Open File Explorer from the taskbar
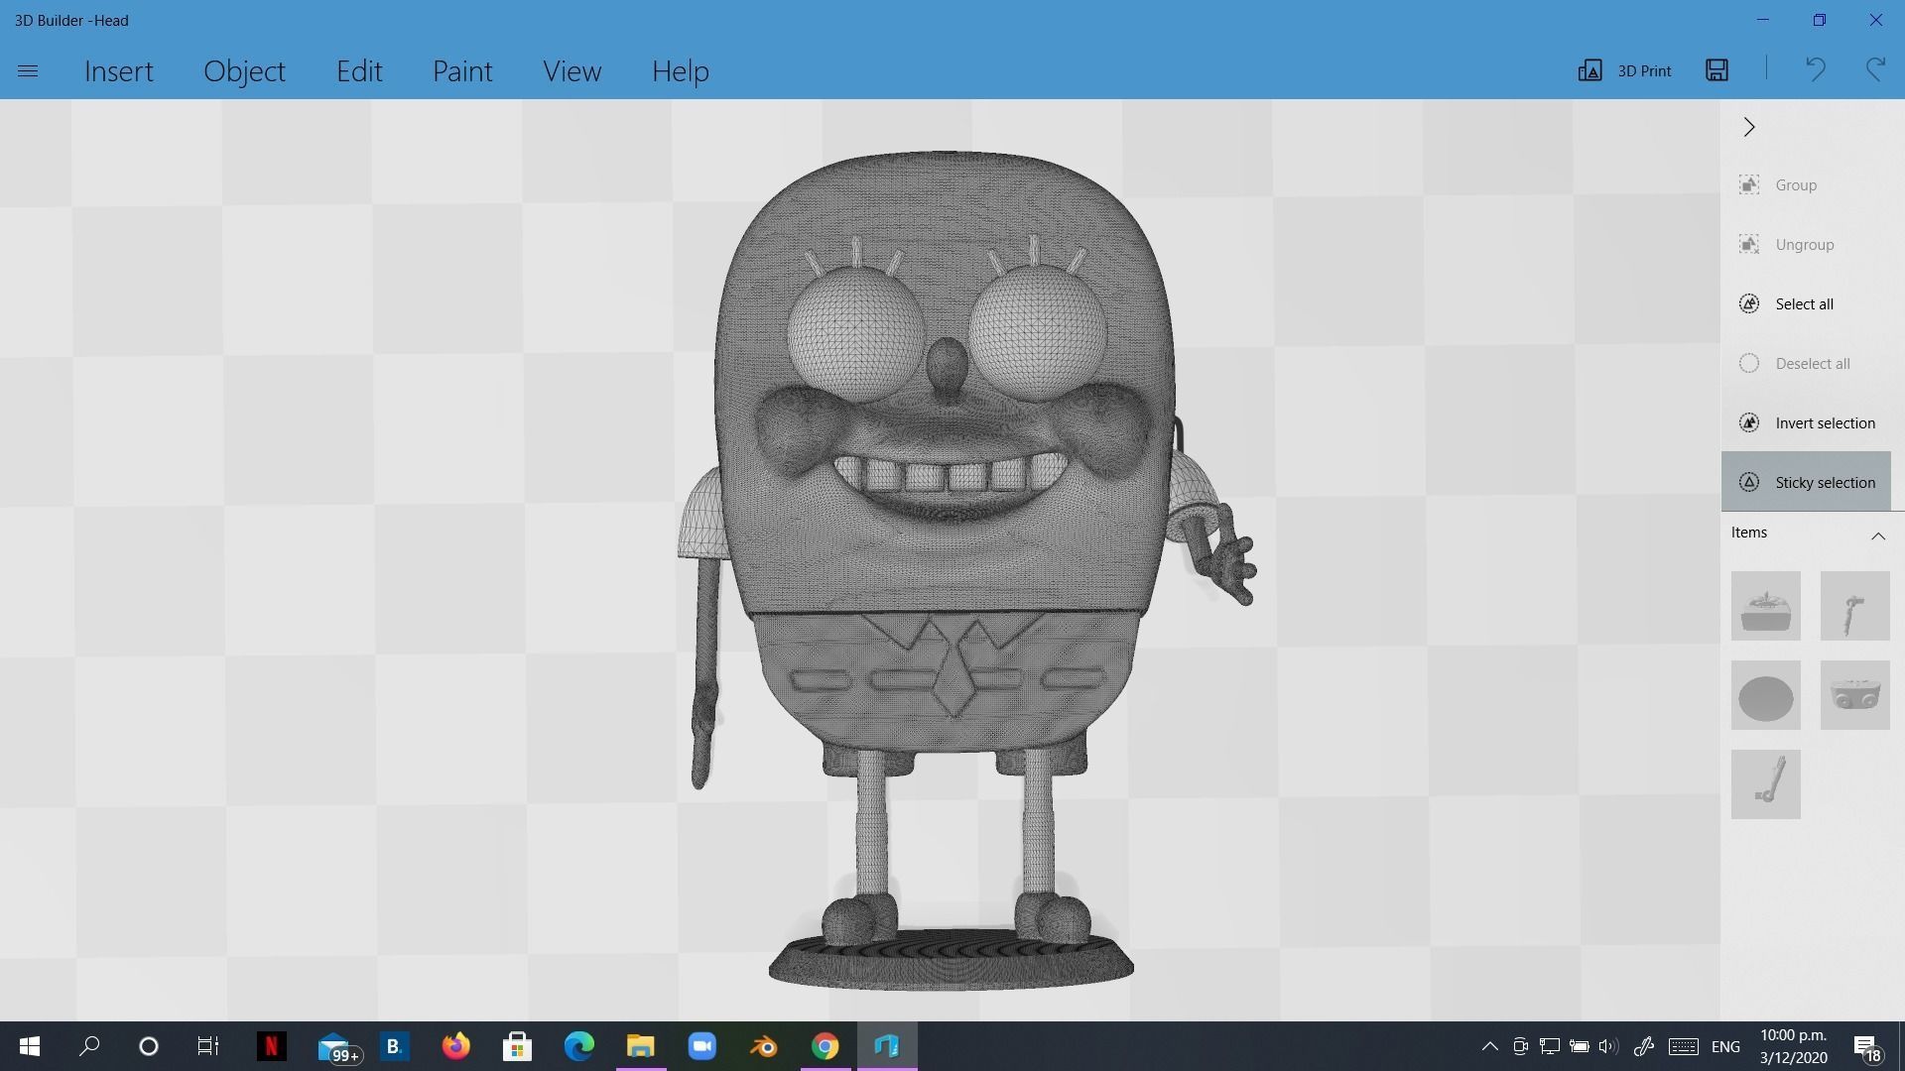This screenshot has width=1905, height=1071. [641, 1046]
